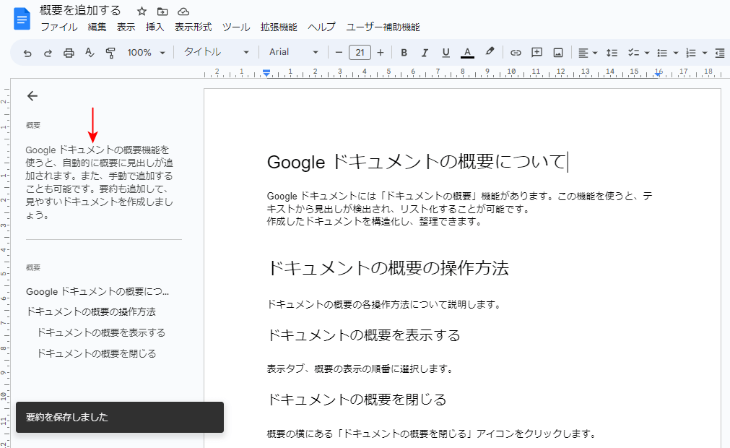Open the Arial font dropdown
This screenshot has height=448, width=730.
293,52
